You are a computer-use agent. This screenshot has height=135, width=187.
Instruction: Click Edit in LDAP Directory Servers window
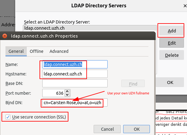coord(171,43)
